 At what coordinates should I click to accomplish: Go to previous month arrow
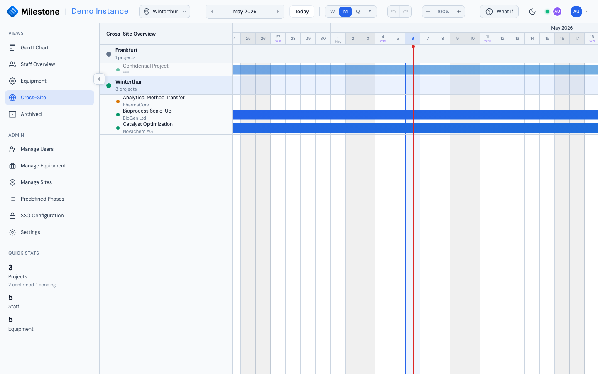coord(213,12)
